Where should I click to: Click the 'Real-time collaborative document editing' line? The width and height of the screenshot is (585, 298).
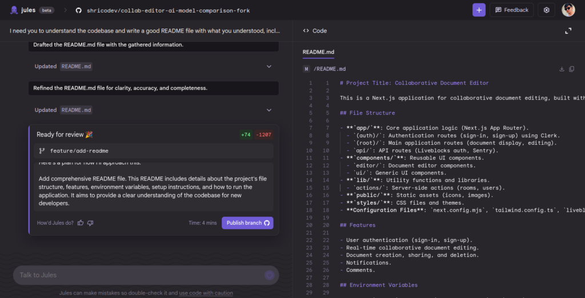click(409, 248)
